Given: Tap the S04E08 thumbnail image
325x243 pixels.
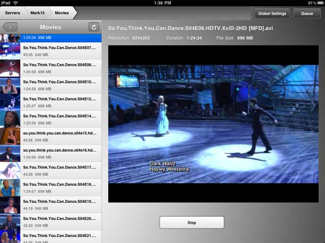Looking at the screenshot, I should pos(10,68).
